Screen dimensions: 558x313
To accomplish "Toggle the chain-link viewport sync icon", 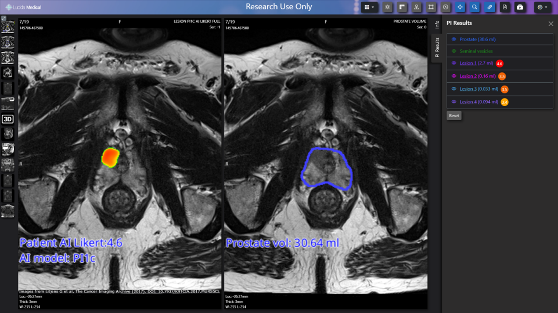I will point(490,7).
